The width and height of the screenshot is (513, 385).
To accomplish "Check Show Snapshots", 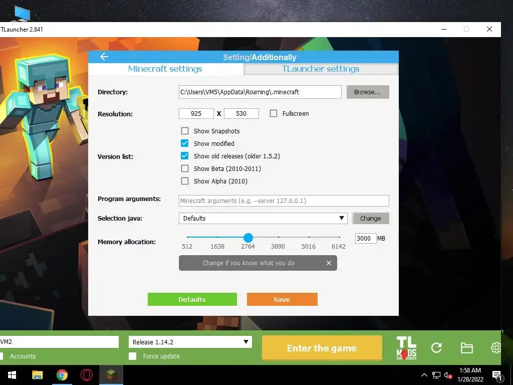I will click(185, 131).
